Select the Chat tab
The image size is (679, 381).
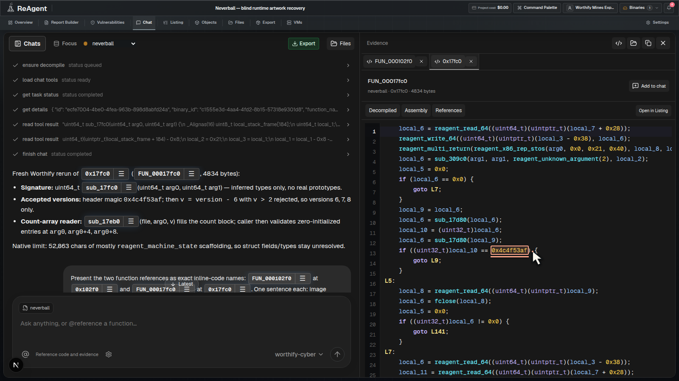click(x=144, y=22)
